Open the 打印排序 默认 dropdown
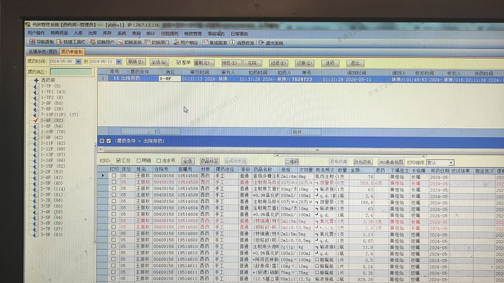The image size is (504, 283). (451, 163)
